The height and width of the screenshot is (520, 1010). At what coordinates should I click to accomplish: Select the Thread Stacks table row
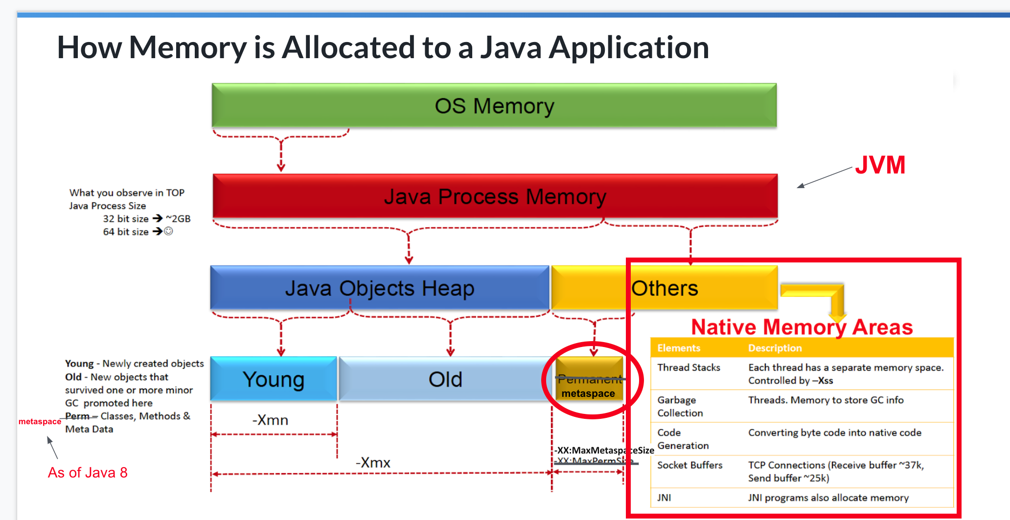coord(802,374)
